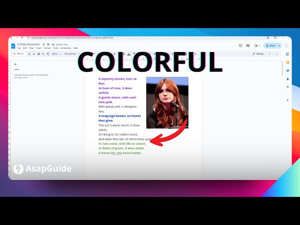This screenshot has height=225, width=300.
Task: Click the Google account avatar
Action: (286, 45)
